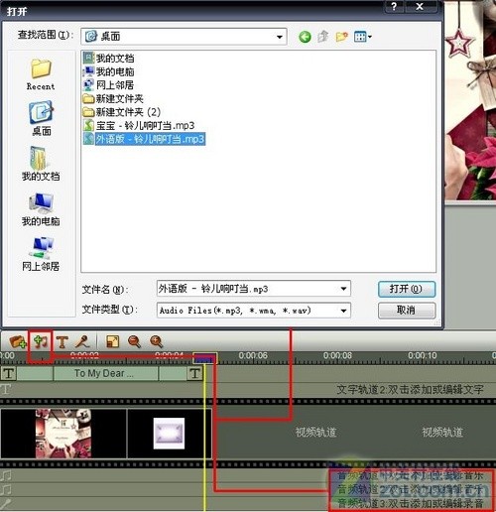The height and width of the screenshot is (512, 496).
Task: Click the To My Dear text clip
Action: click(105, 373)
